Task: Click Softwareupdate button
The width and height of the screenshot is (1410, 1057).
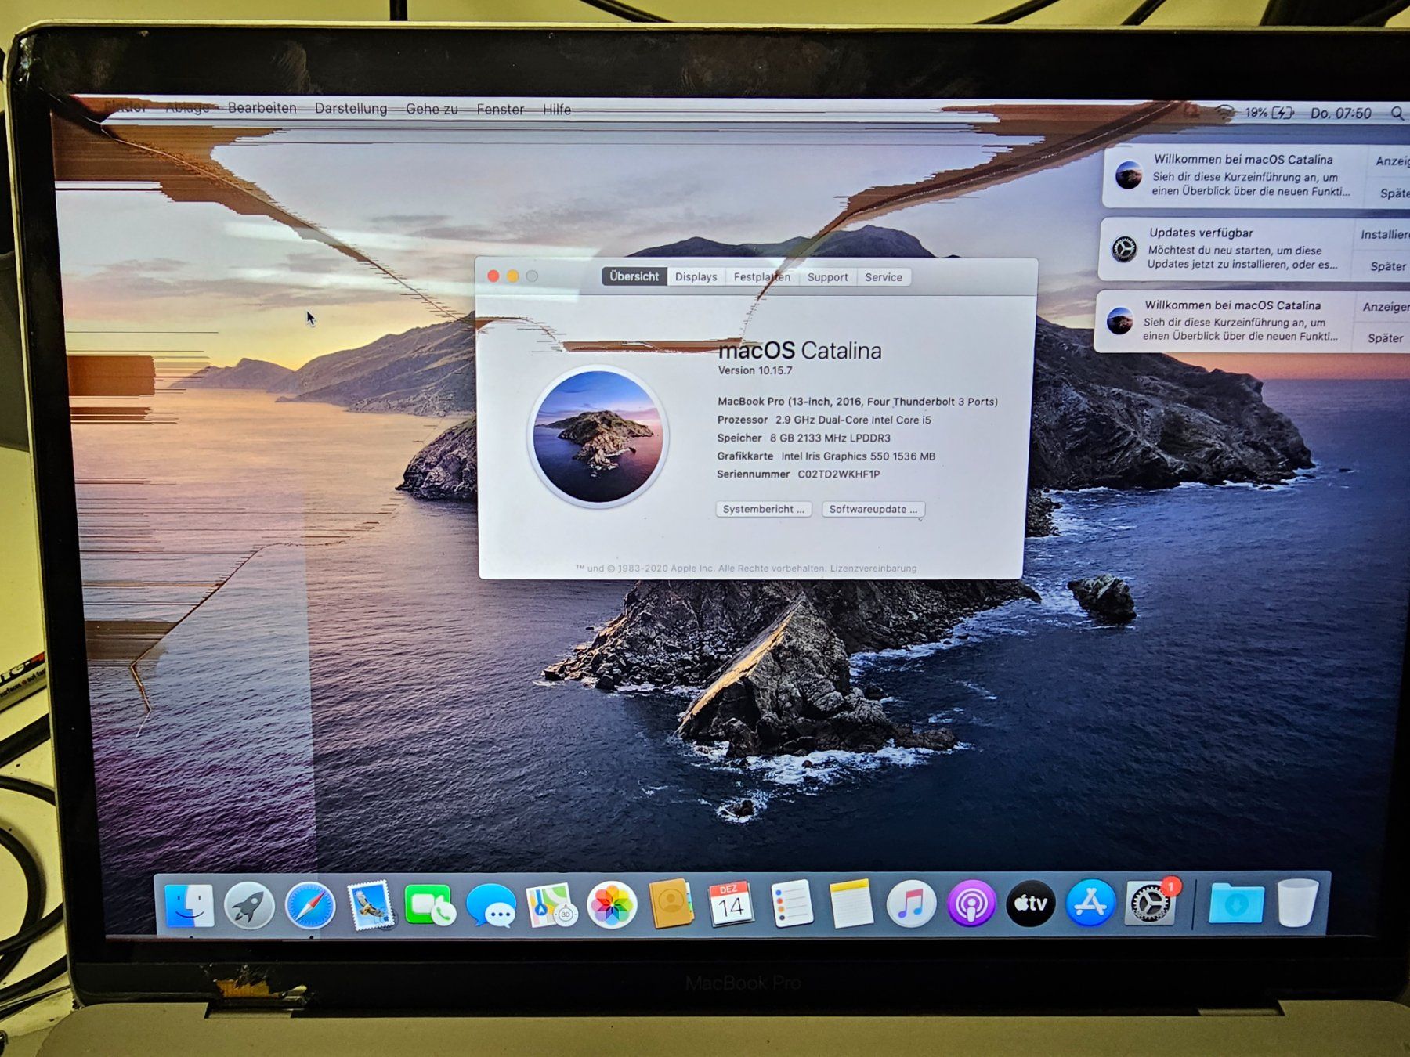Action: 873,509
